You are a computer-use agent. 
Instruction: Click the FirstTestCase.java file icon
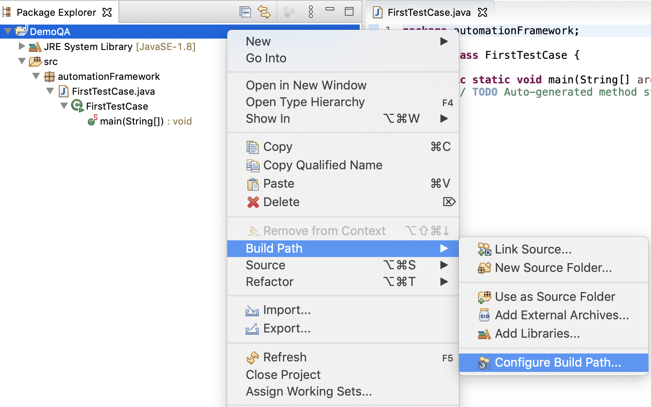pos(64,91)
